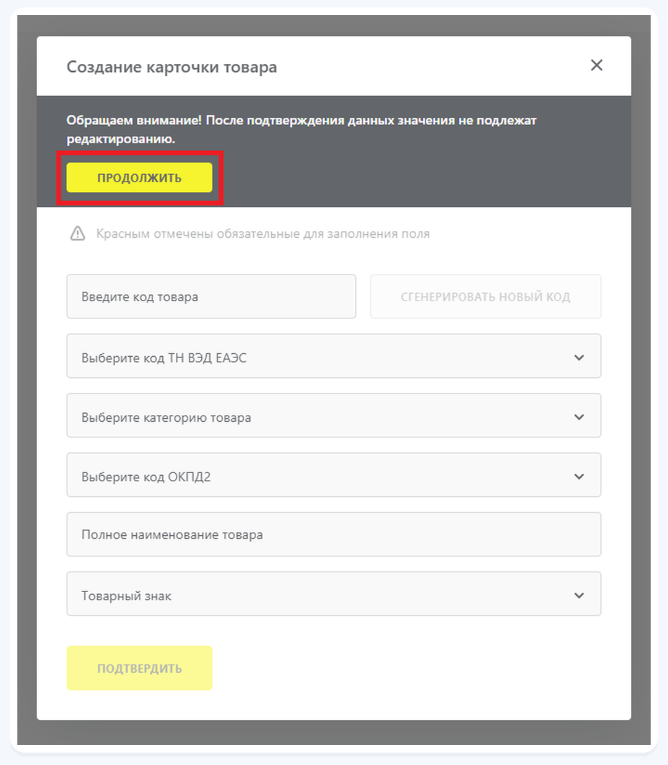This screenshot has height=765, width=668.
Task: Click chevron arrow of категорию товара selector
Action: pyautogui.click(x=579, y=417)
